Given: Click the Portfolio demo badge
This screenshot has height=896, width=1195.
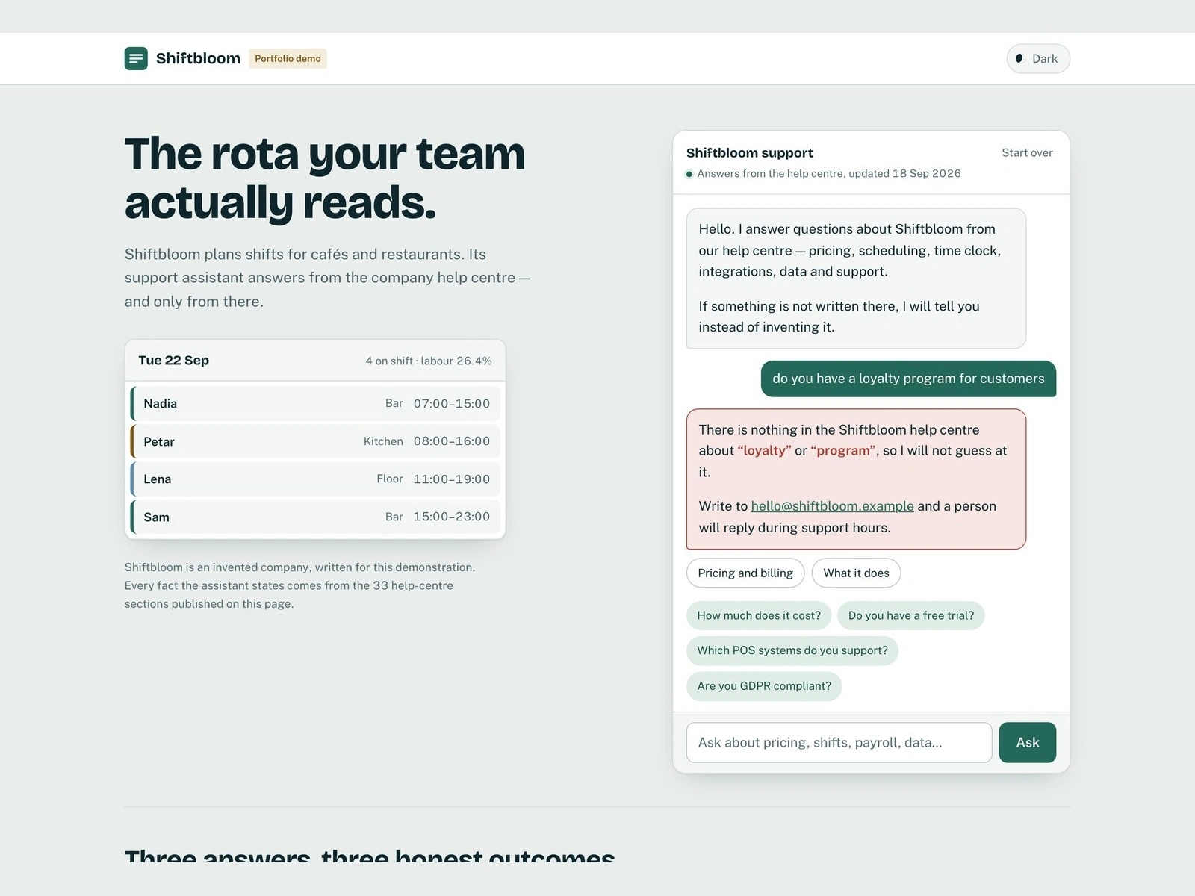Looking at the screenshot, I should click(x=288, y=58).
